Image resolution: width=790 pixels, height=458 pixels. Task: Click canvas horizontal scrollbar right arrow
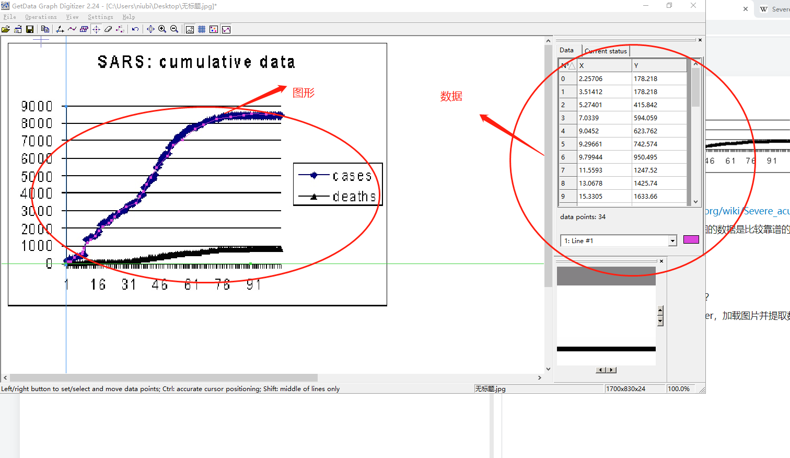click(x=540, y=377)
